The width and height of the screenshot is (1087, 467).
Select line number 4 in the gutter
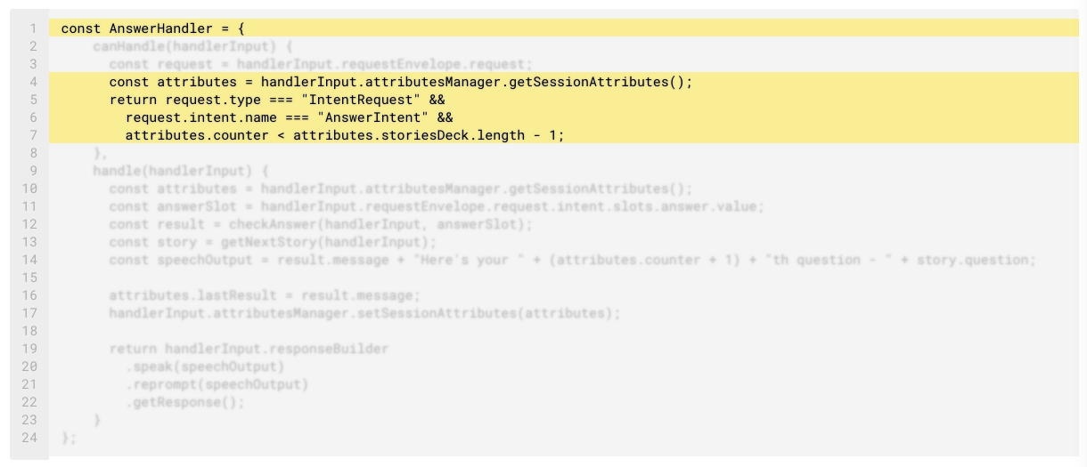(32, 82)
